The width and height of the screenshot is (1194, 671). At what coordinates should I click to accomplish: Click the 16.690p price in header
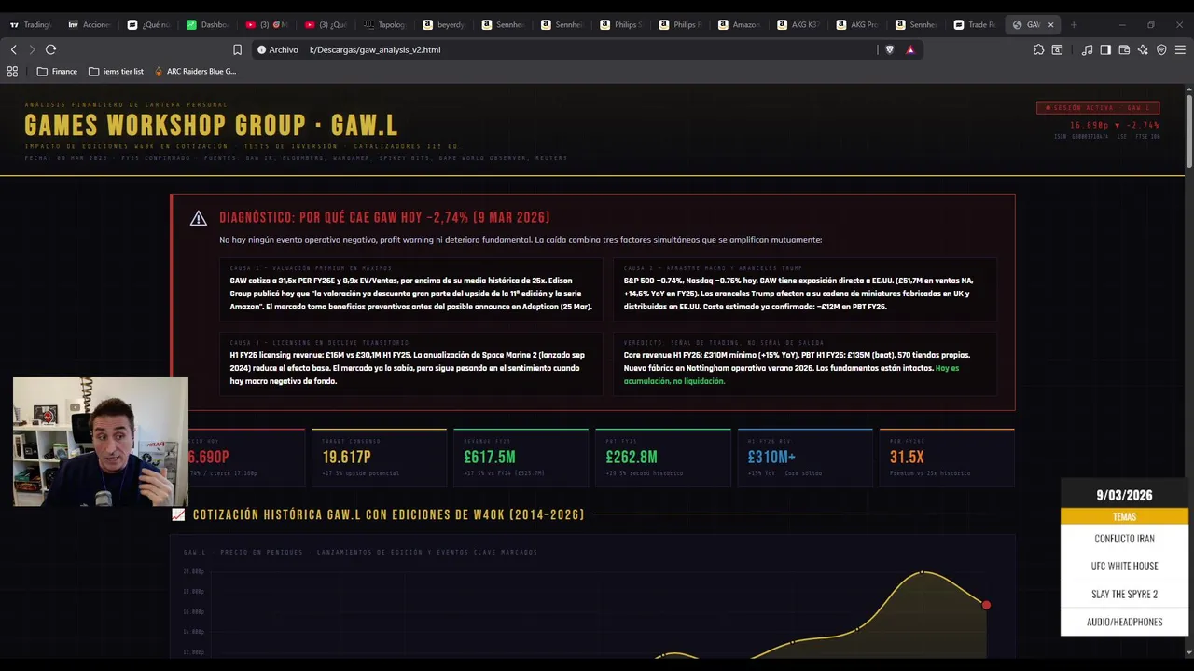[x=1090, y=125]
